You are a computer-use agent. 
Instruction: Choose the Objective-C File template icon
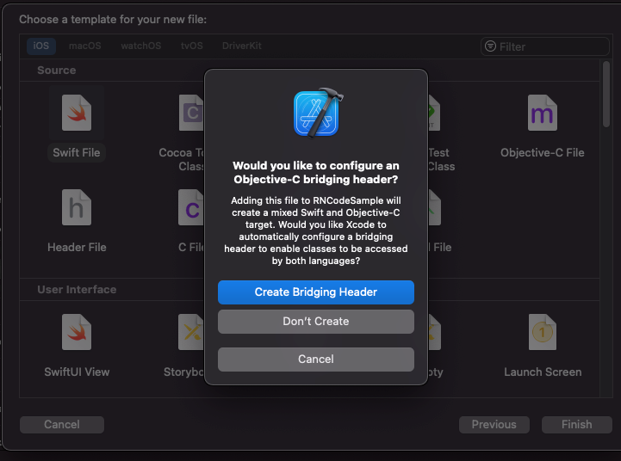click(542, 113)
